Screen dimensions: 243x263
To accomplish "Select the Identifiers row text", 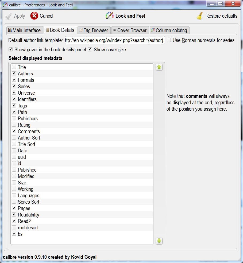I will pos(27,99).
